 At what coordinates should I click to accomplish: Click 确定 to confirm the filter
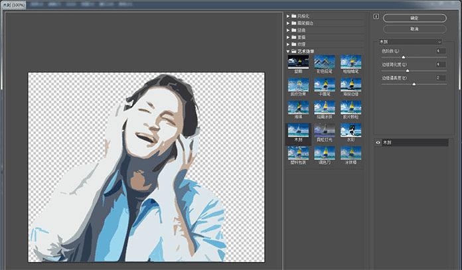click(414, 18)
